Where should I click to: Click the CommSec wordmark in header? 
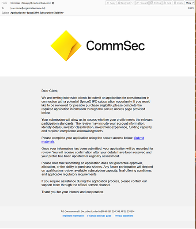[116, 46]
